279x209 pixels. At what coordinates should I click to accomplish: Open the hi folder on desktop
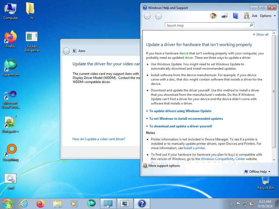(x=31, y=11)
